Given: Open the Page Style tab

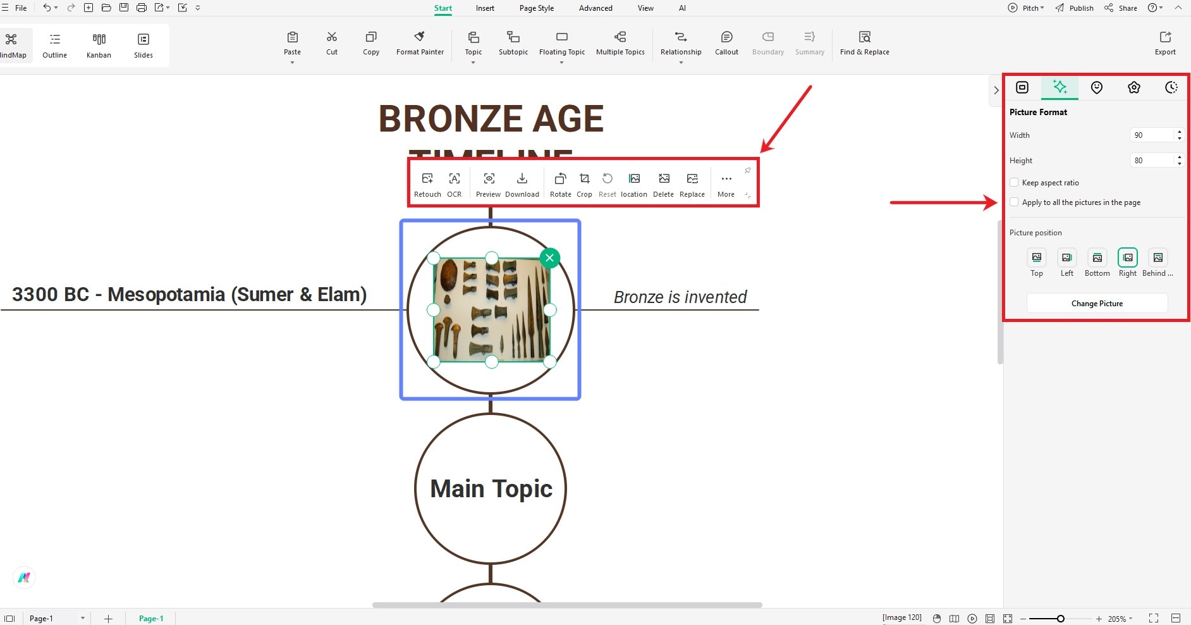Looking at the screenshot, I should pos(537,8).
